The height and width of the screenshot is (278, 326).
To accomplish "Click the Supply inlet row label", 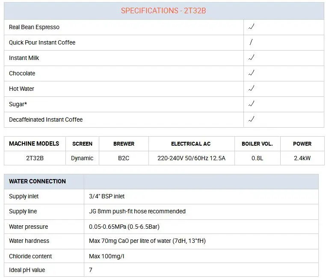I will [24, 196].
